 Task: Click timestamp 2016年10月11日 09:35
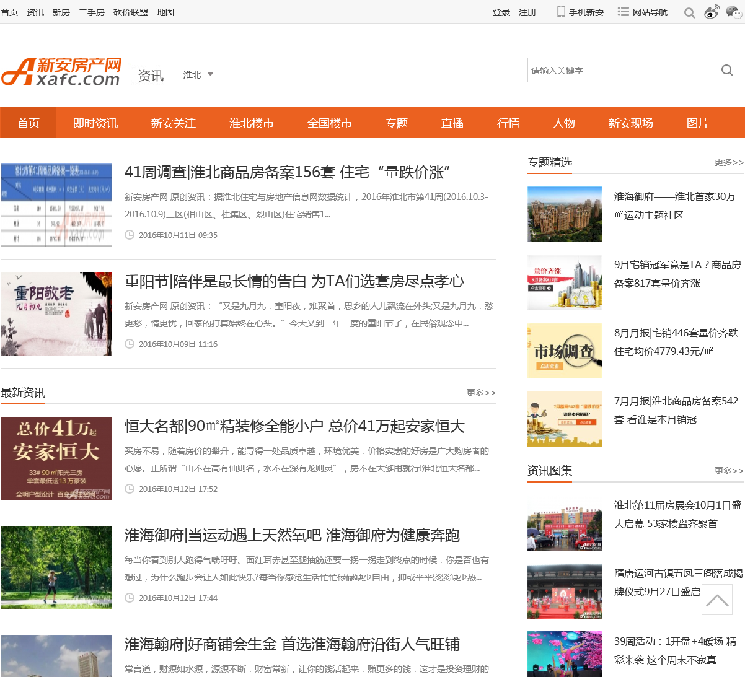pos(178,235)
